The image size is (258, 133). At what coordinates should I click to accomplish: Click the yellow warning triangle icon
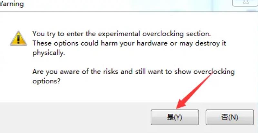click(18, 38)
